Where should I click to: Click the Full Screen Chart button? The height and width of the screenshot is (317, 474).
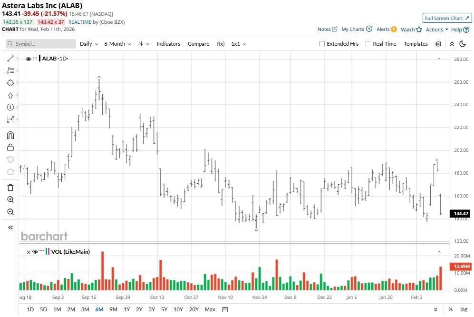pyautogui.click(x=447, y=18)
